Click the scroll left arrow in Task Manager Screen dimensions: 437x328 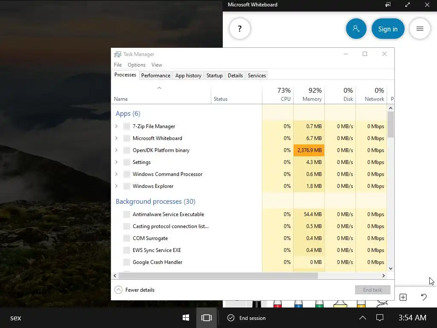click(x=115, y=275)
